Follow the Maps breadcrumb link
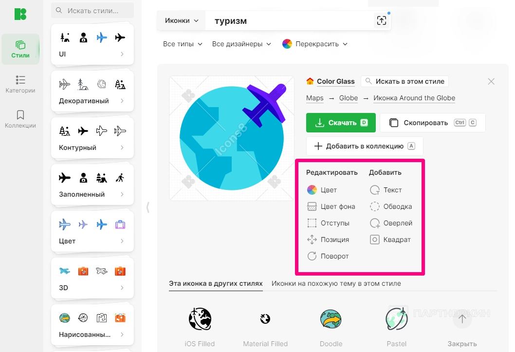 pos(314,98)
